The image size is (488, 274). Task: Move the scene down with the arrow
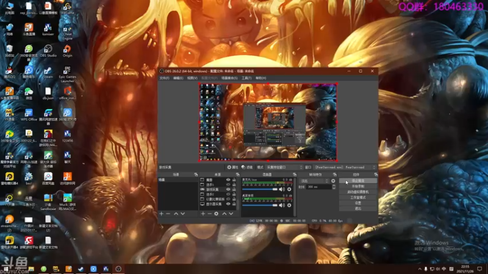pyautogui.click(x=182, y=214)
